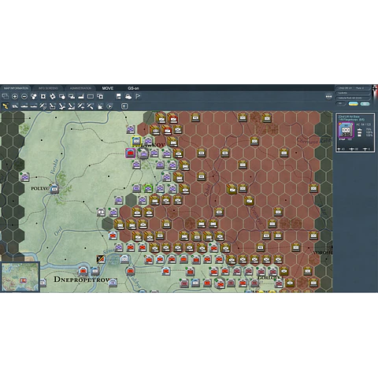Click the date and turn pill
This screenshot has height=378, width=378.
click(353, 88)
